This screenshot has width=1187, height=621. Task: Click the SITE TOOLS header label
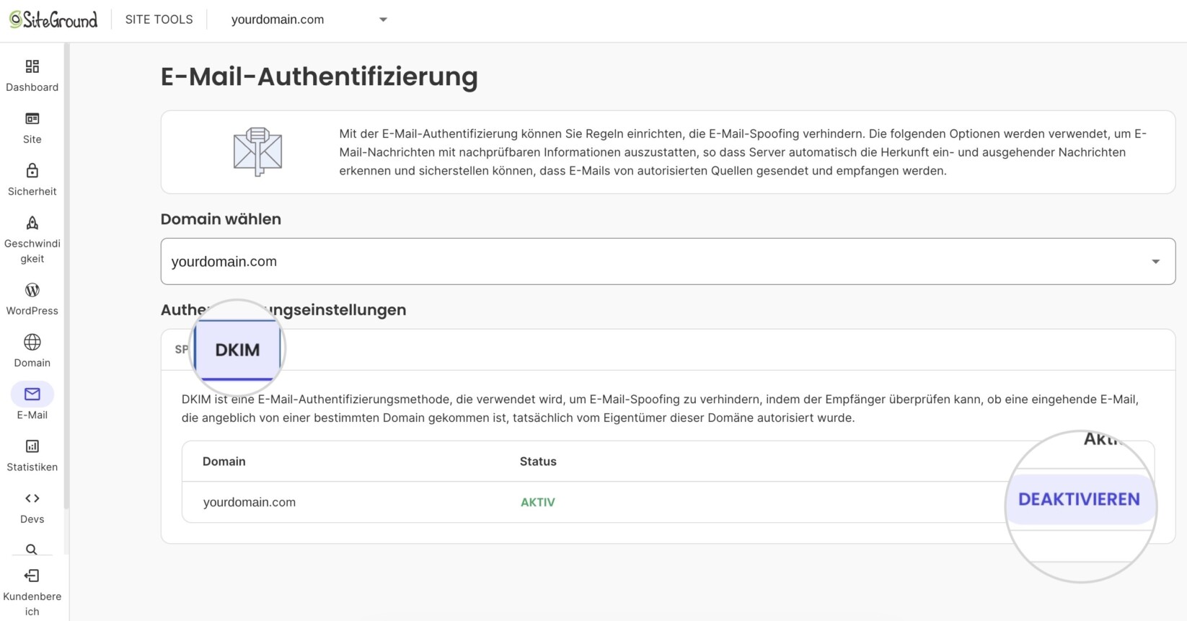tap(159, 19)
